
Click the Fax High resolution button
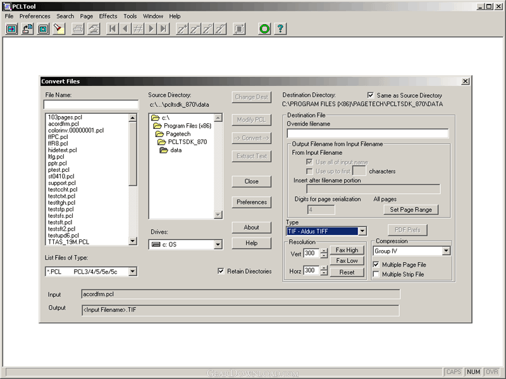coord(347,250)
